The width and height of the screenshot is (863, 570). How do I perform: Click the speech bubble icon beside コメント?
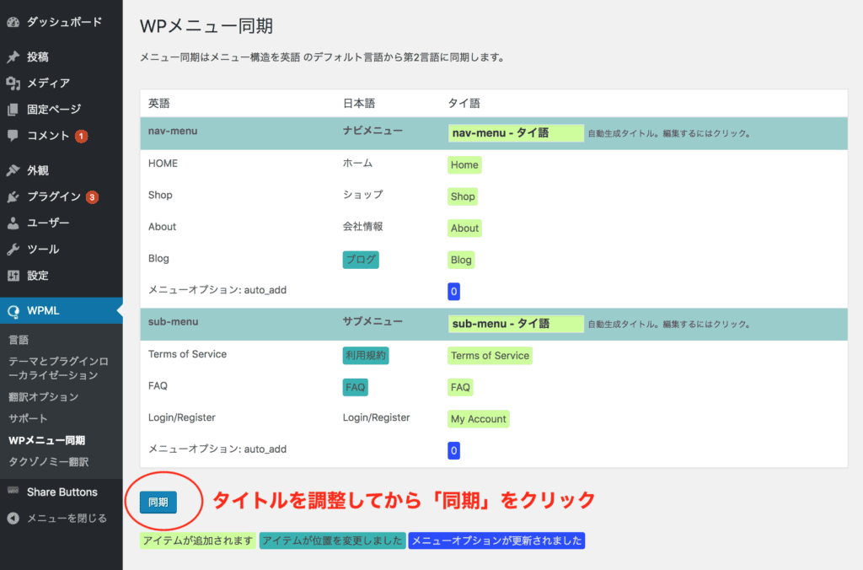click(13, 136)
